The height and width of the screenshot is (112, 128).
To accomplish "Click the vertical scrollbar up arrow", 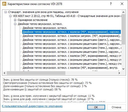I will (123, 12).
